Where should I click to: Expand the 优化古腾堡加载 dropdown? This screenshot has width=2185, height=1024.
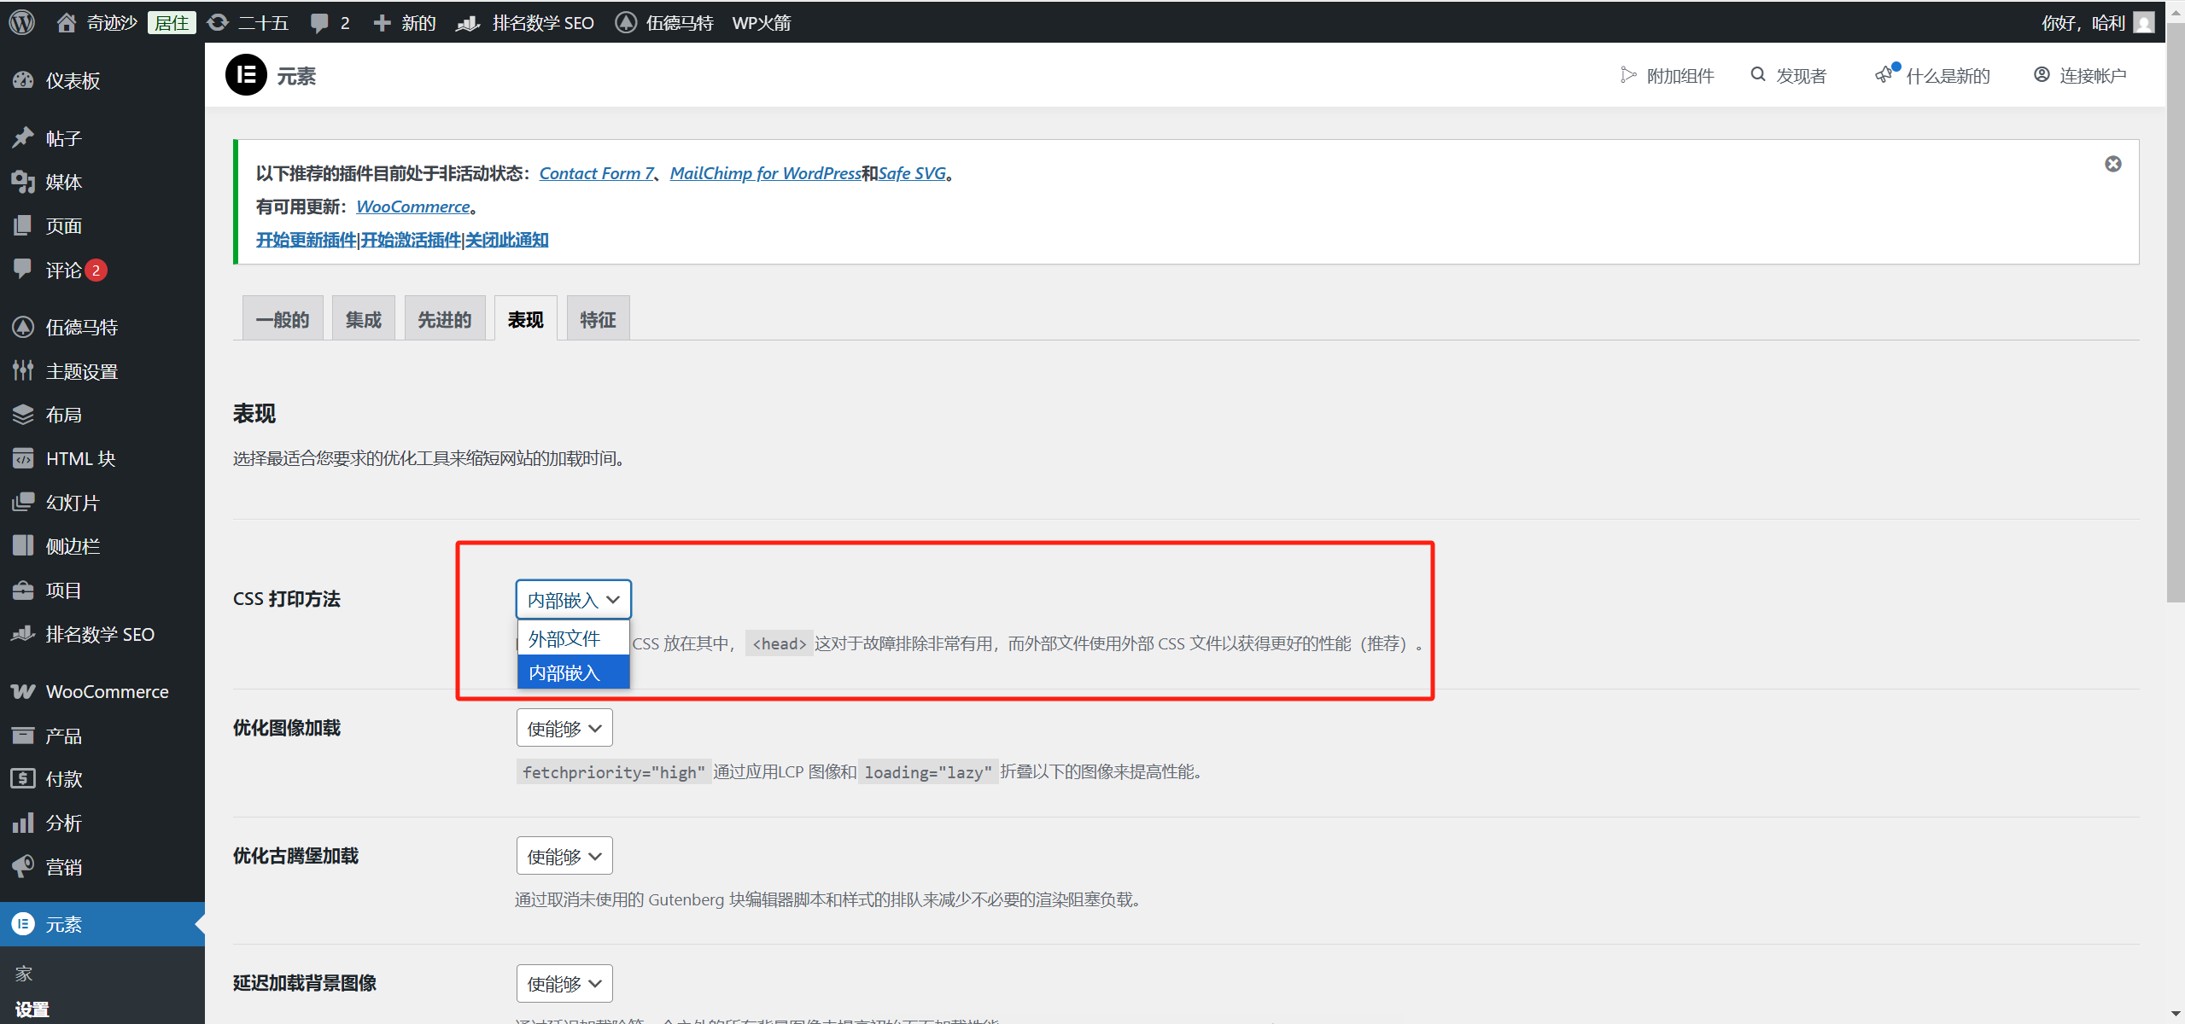tap(564, 856)
